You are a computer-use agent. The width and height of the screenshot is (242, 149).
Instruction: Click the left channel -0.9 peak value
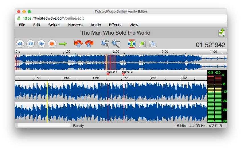[x=210, y=72]
